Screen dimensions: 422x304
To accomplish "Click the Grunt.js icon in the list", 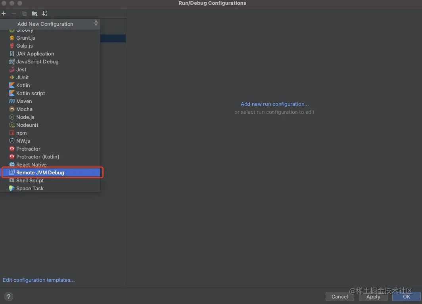I will point(12,38).
